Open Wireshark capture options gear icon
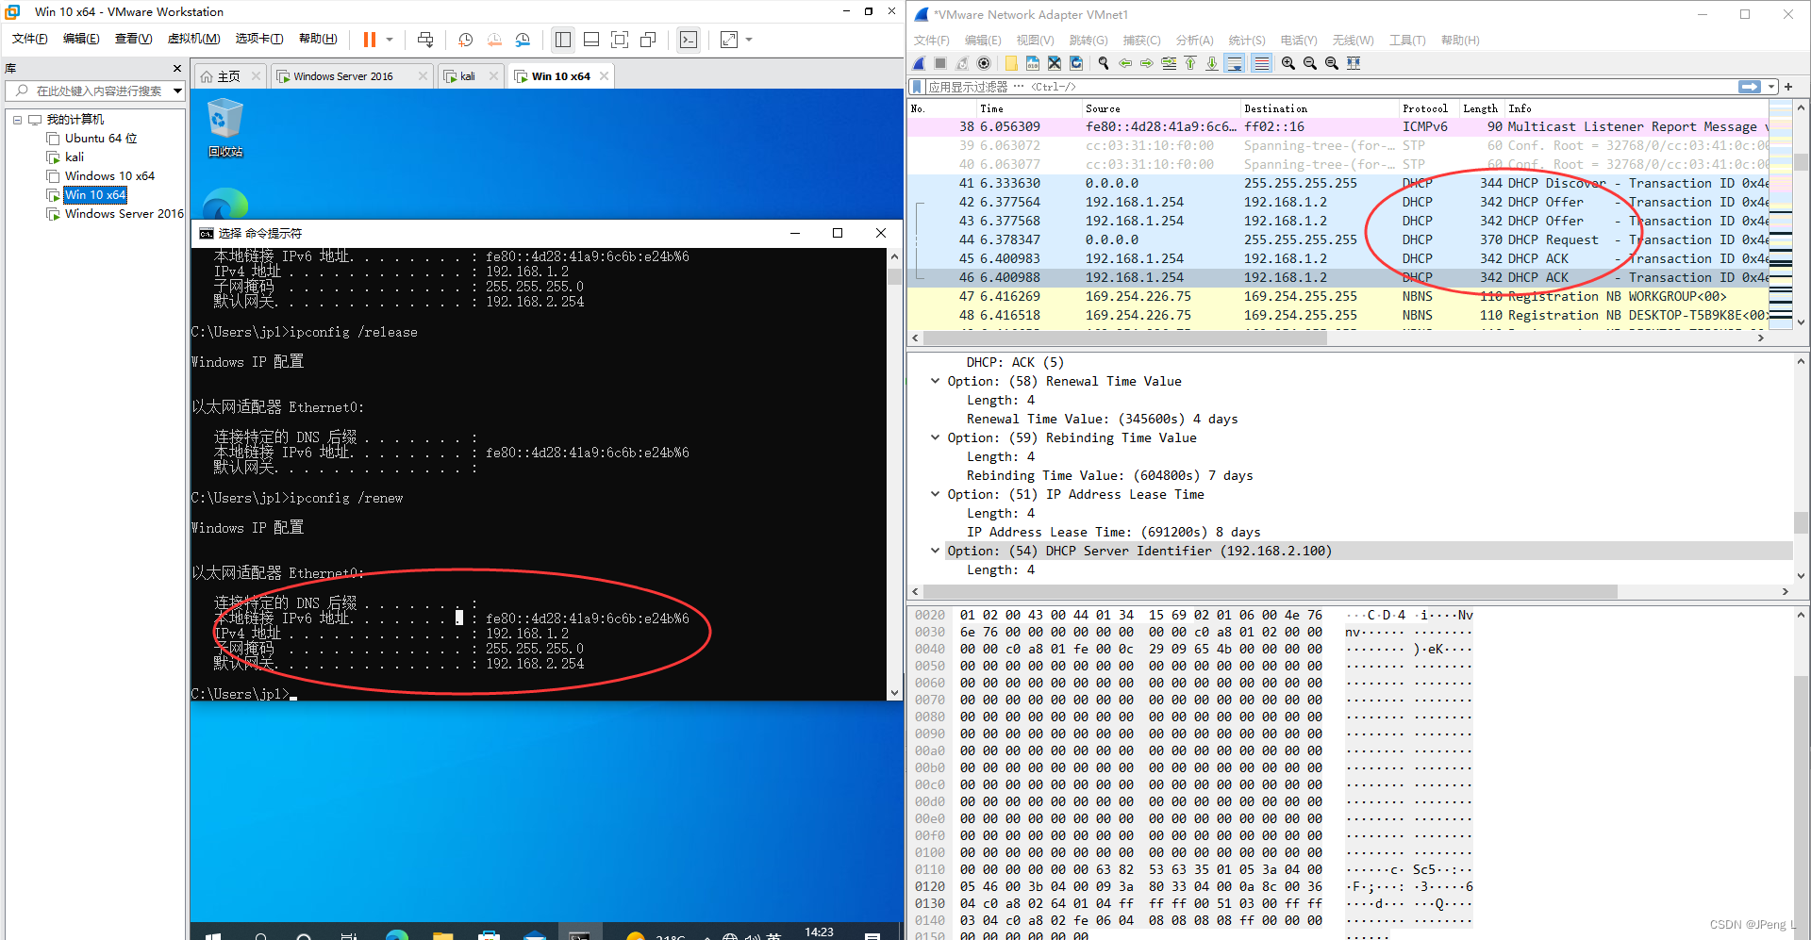1811x940 pixels. (984, 63)
